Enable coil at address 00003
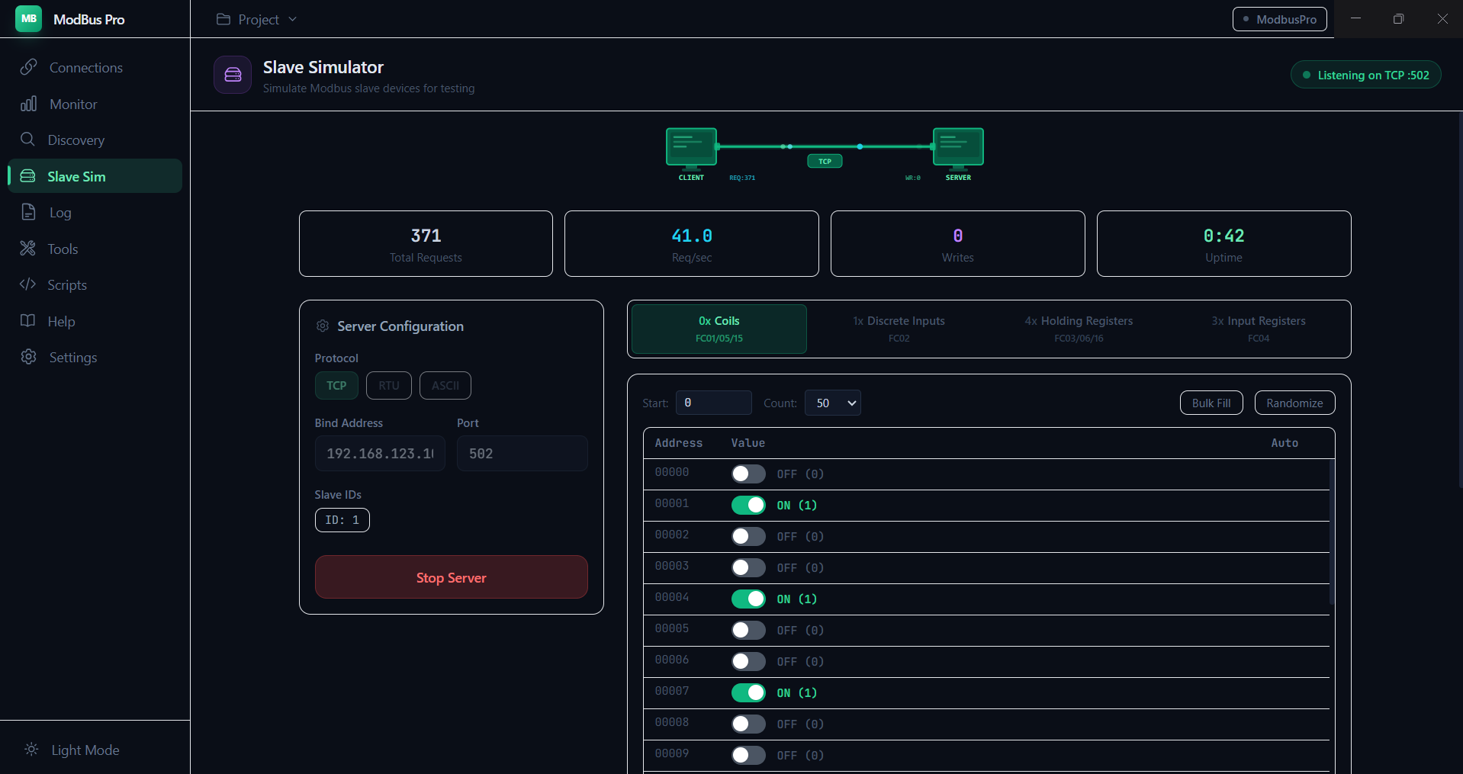This screenshot has width=1463, height=774. 748,567
